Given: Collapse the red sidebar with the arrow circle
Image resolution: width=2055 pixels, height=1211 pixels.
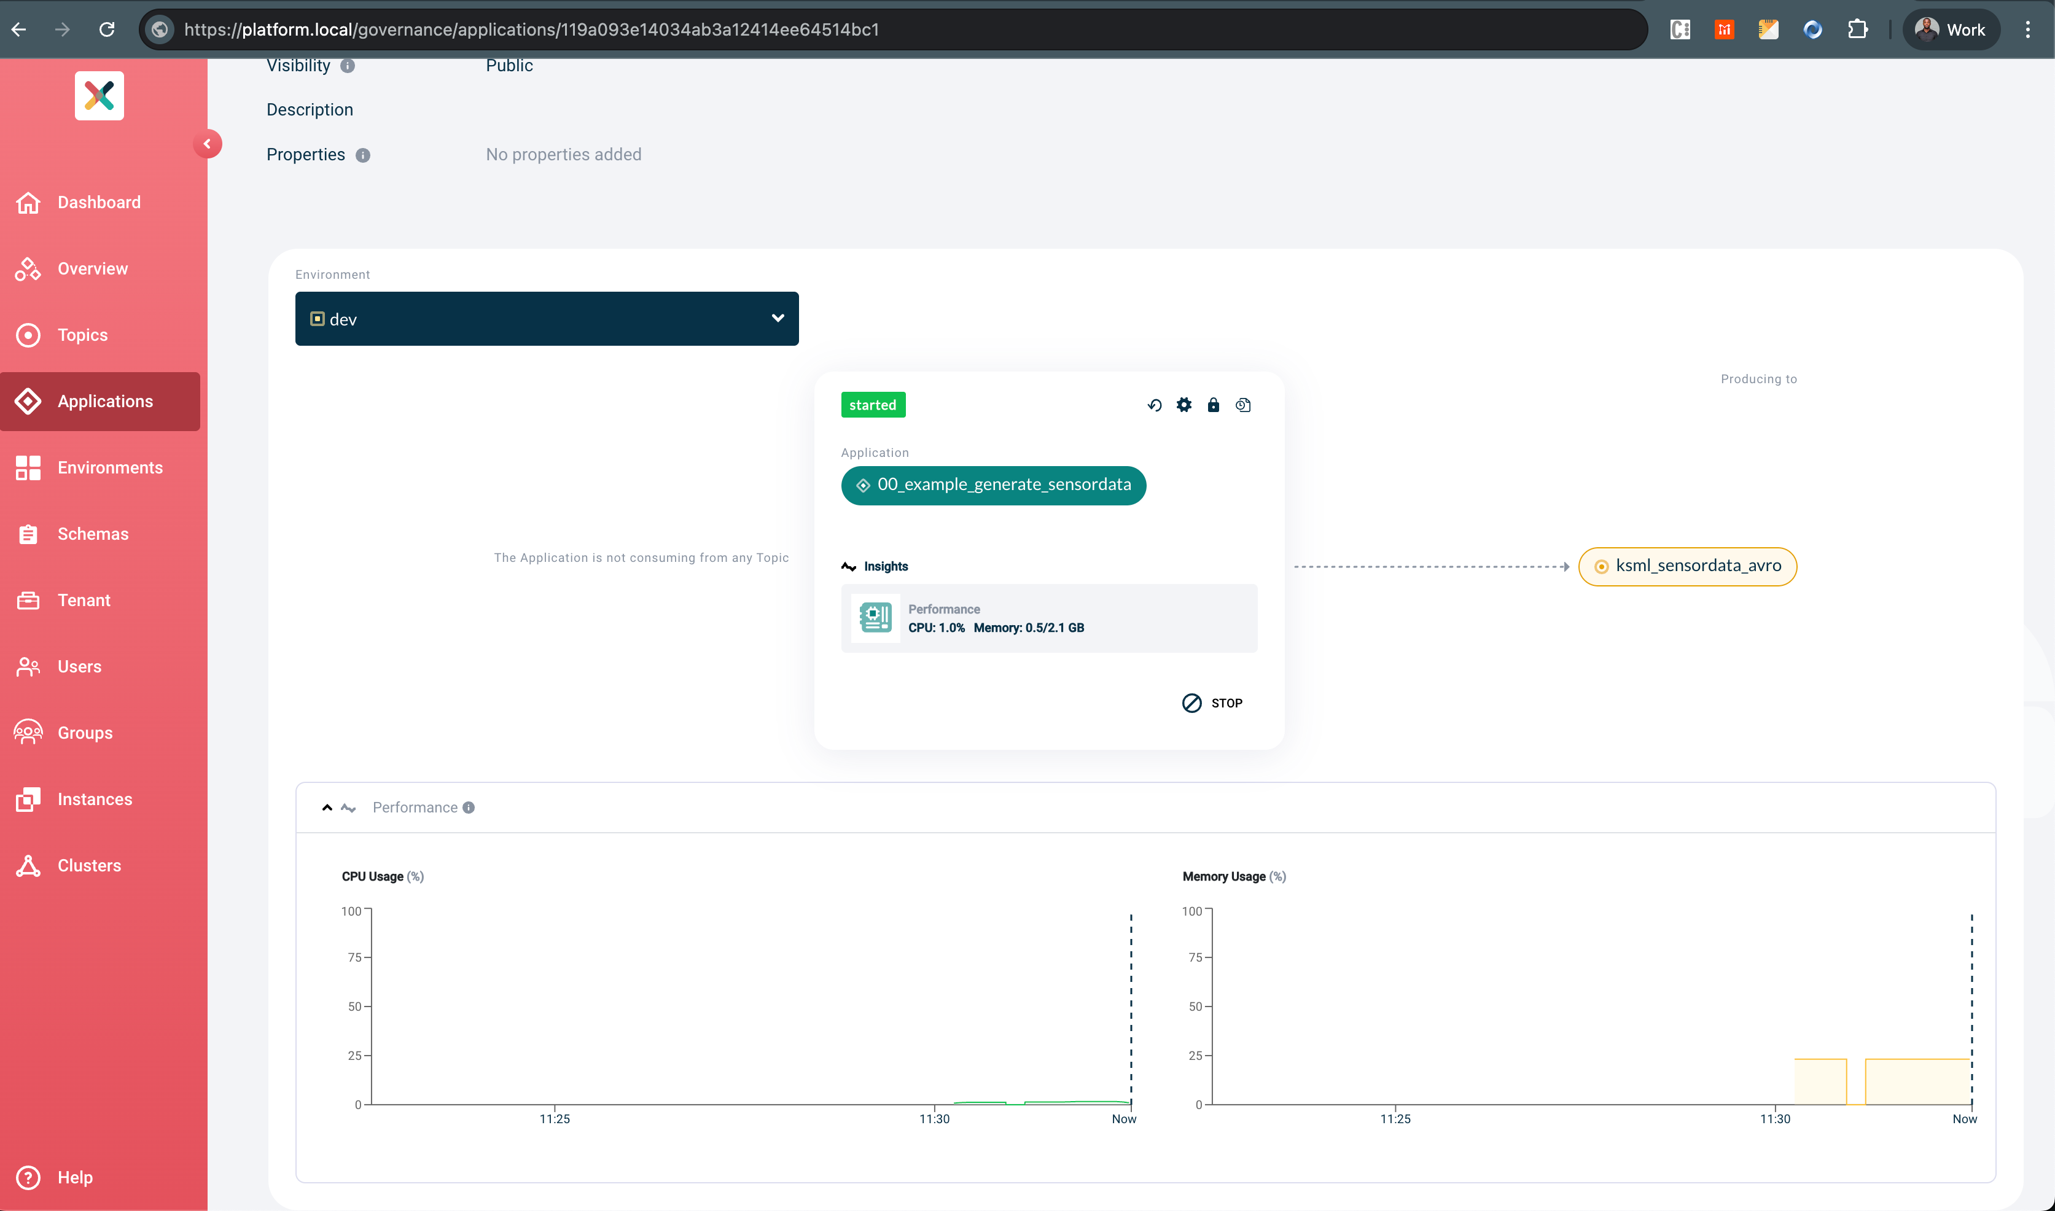Looking at the screenshot, I should click(208, 144).
